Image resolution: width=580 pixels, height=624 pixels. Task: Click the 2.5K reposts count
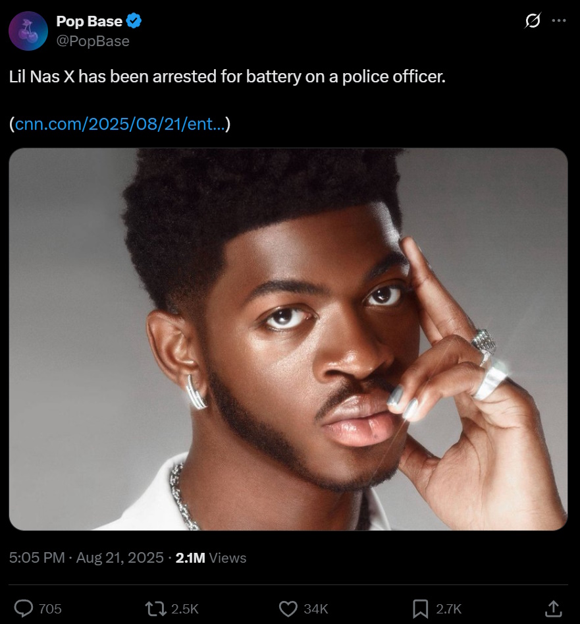(184, 609)
